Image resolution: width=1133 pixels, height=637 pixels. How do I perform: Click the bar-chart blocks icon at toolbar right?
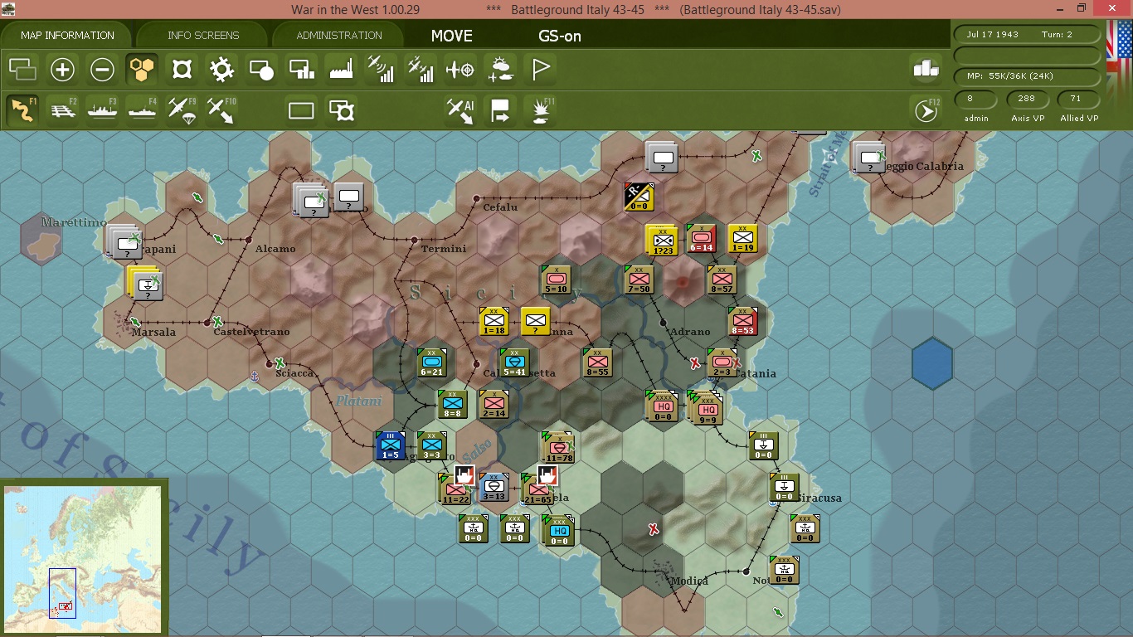pos(926,69)
